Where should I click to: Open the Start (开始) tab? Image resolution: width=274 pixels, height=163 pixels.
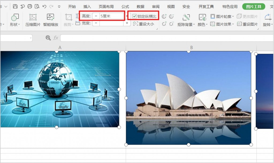[x=72, y=7]
